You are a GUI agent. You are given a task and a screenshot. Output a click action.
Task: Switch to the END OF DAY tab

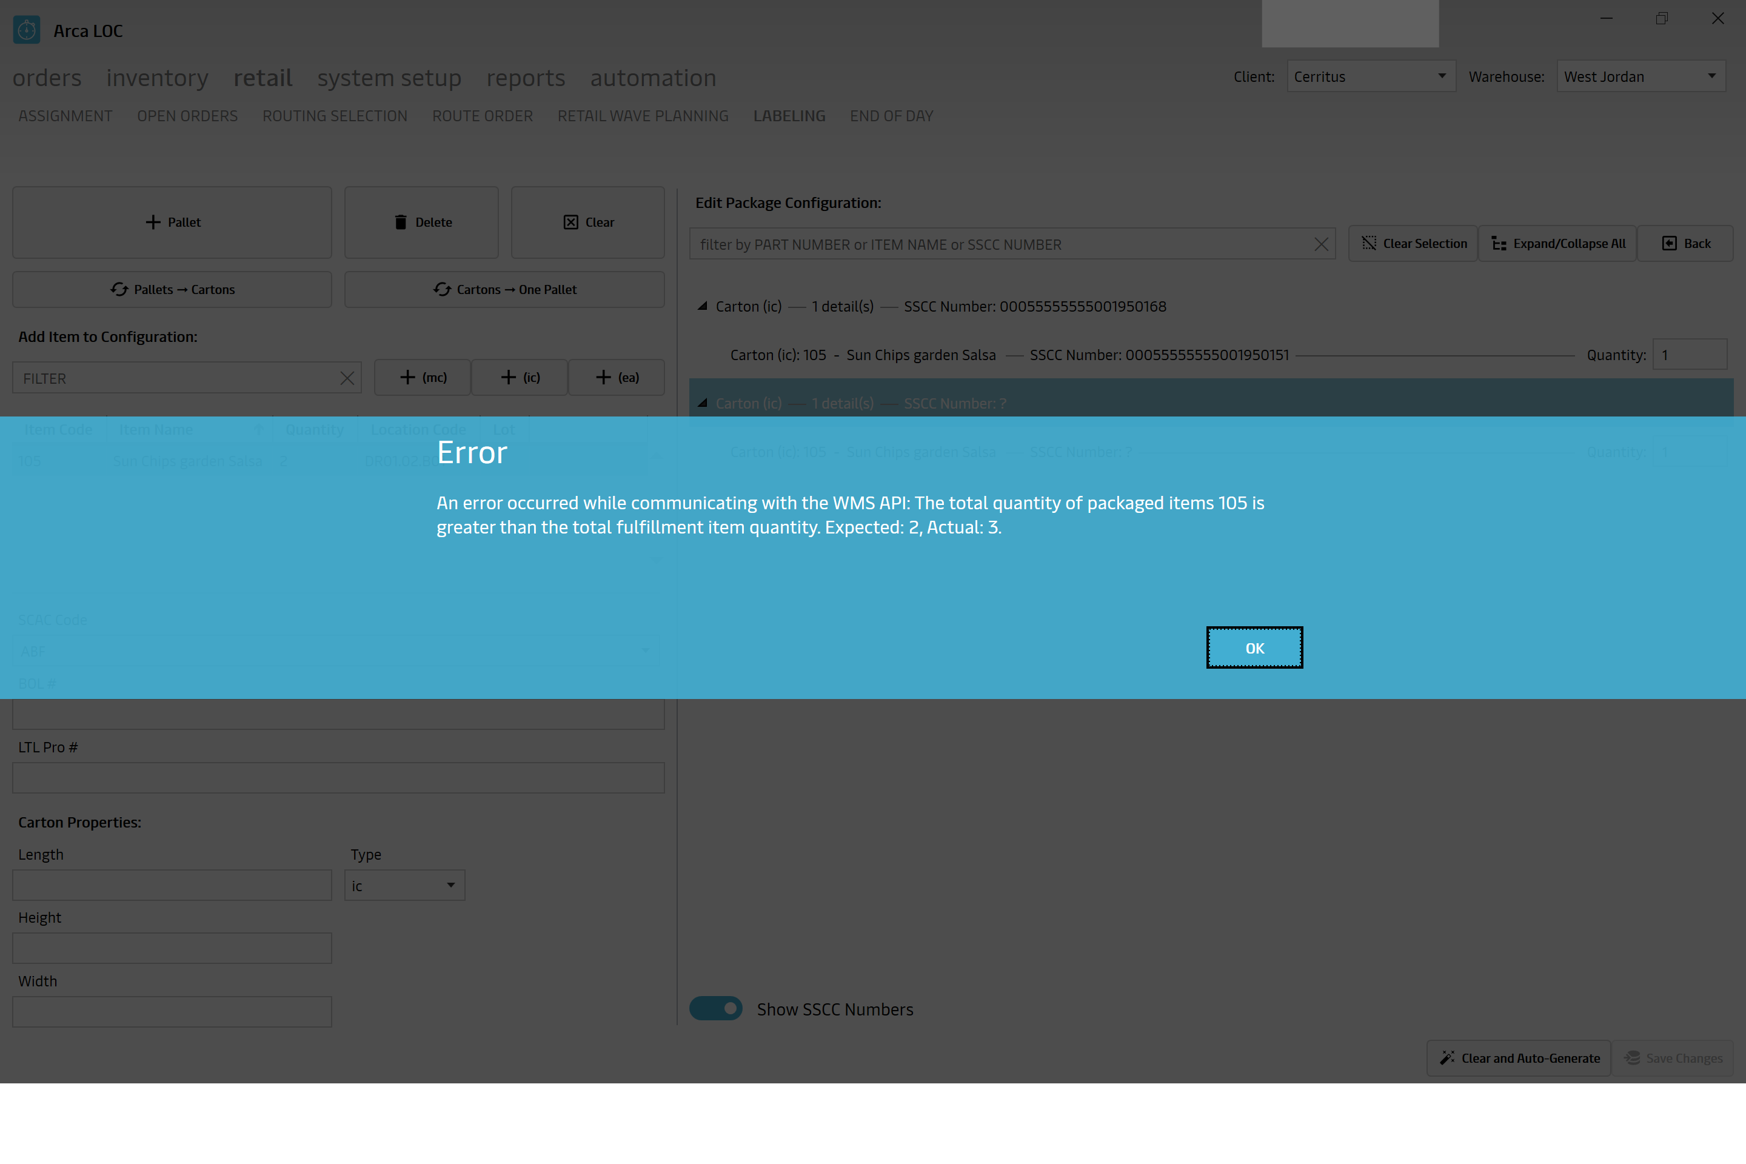[892, 116]
